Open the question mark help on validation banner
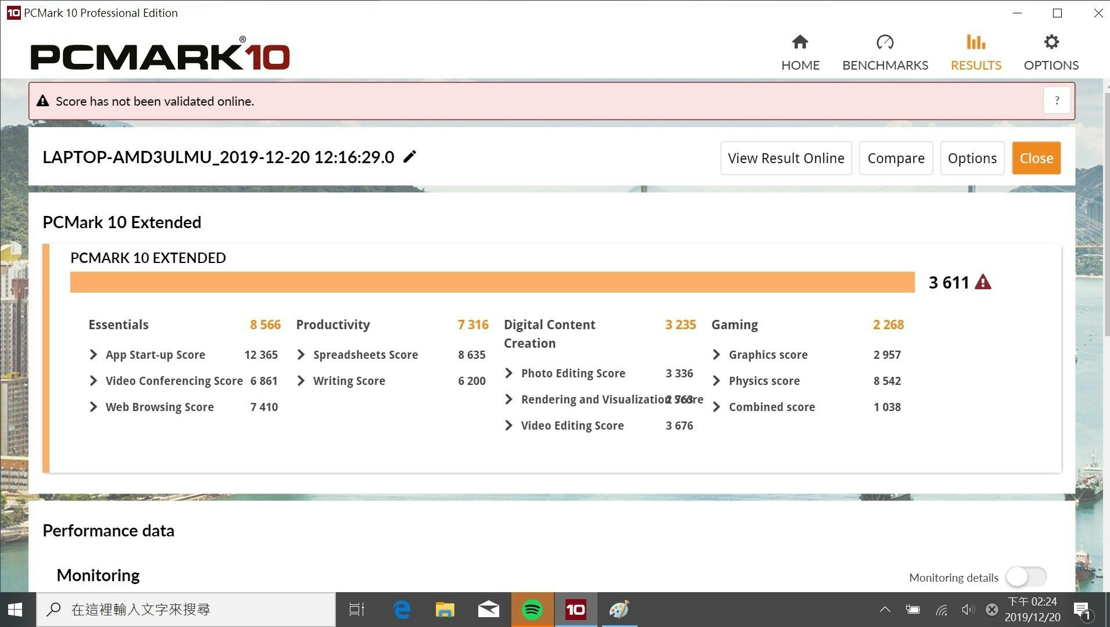The image size is (1110, 627). click(1057, 101)
